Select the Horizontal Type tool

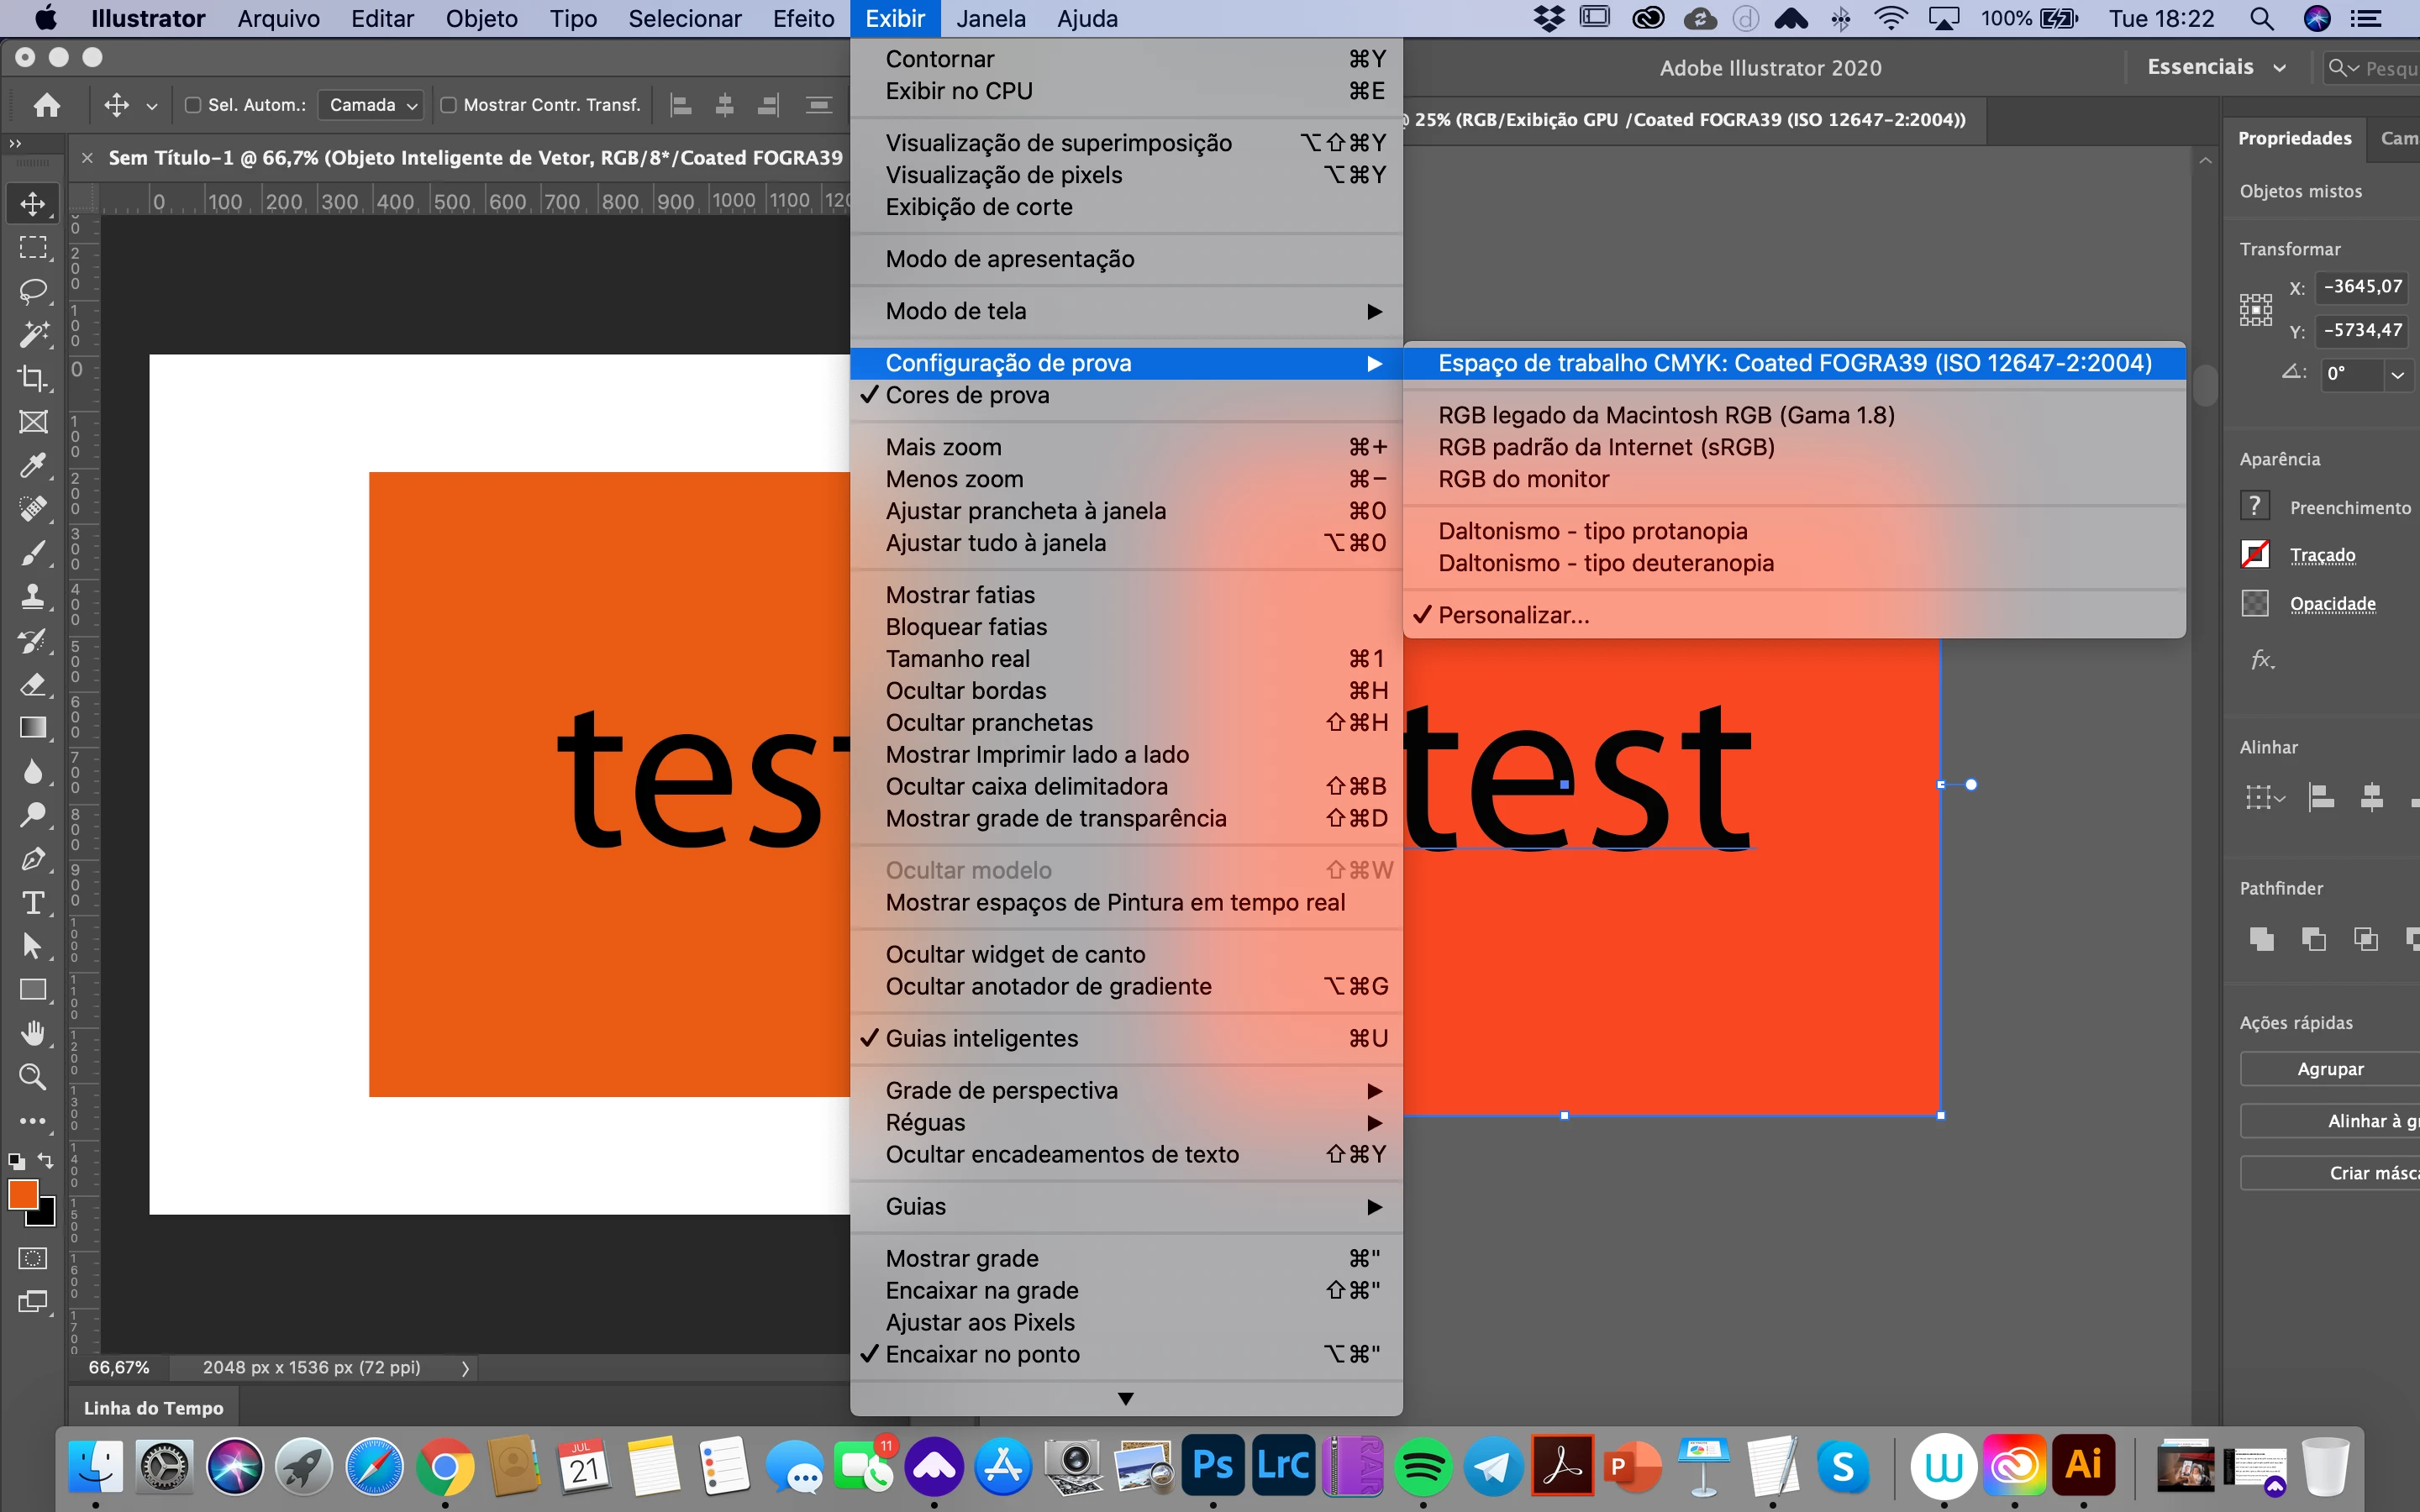point(33,903)
